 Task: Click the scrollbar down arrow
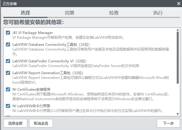[x=178, y=114]
